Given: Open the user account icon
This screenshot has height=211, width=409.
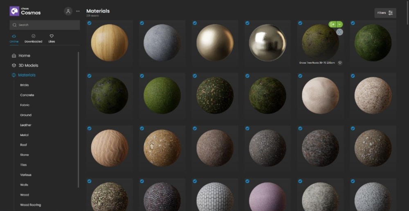Looking at the screenshot, I should 68,11.
